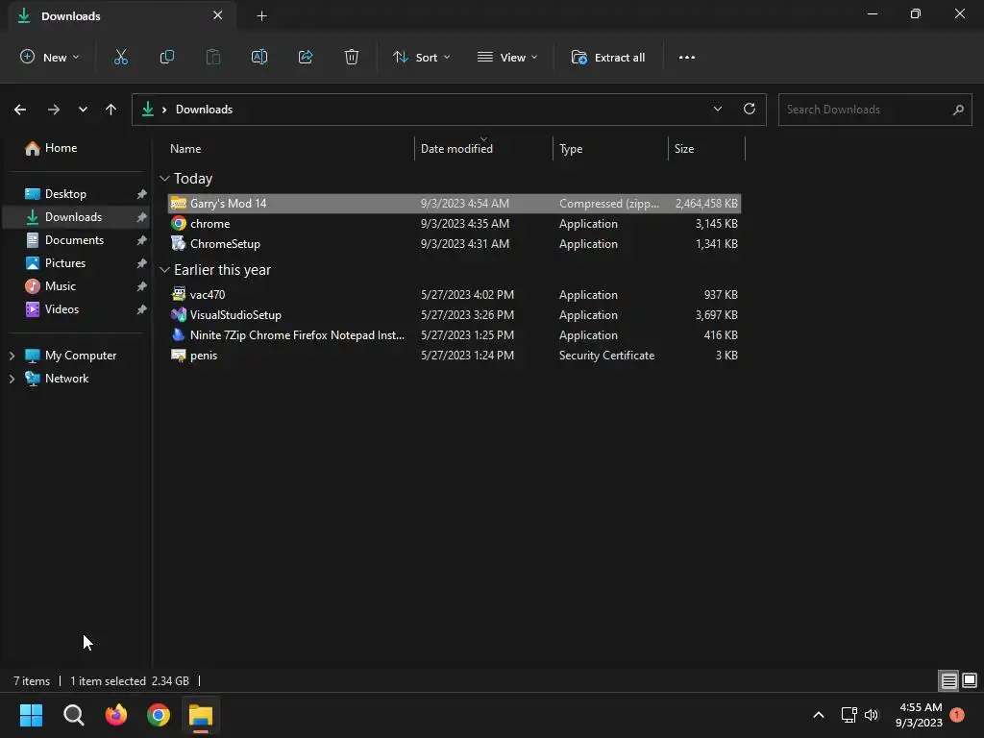Unpin Documents using its pin icon

click(x=142, y=240)
